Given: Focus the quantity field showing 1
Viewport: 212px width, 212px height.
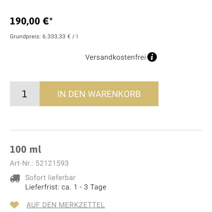Looking at the screenshot, I should 25,94.
